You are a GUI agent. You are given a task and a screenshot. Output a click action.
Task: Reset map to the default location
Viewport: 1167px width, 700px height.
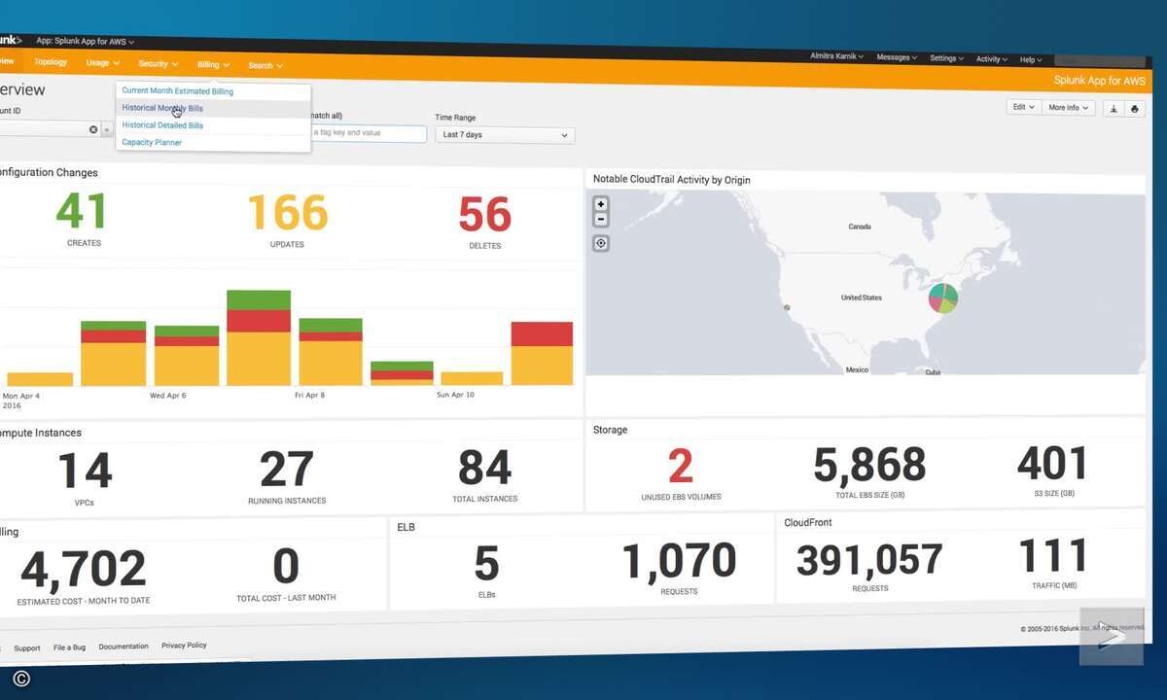point(601,243)
